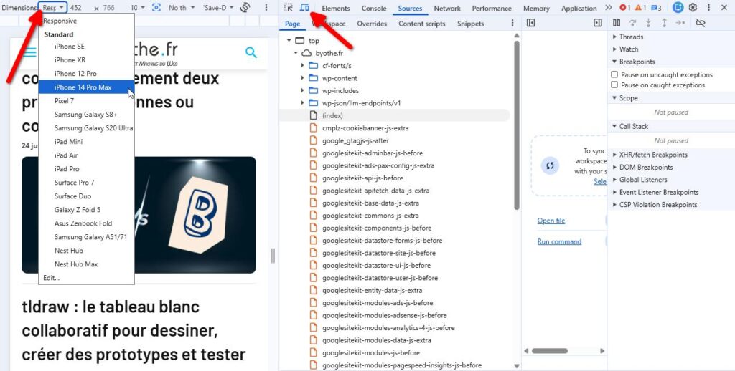Open the Performance tab
The height and width of the screenshot is (371, 735).
(492, 8)
